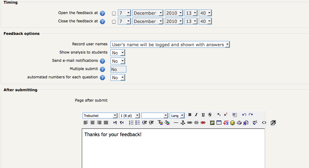Decrease indent in editor
Image resolution: width=309 pixels, height=168 pixels.
click(x=144, y=123)
